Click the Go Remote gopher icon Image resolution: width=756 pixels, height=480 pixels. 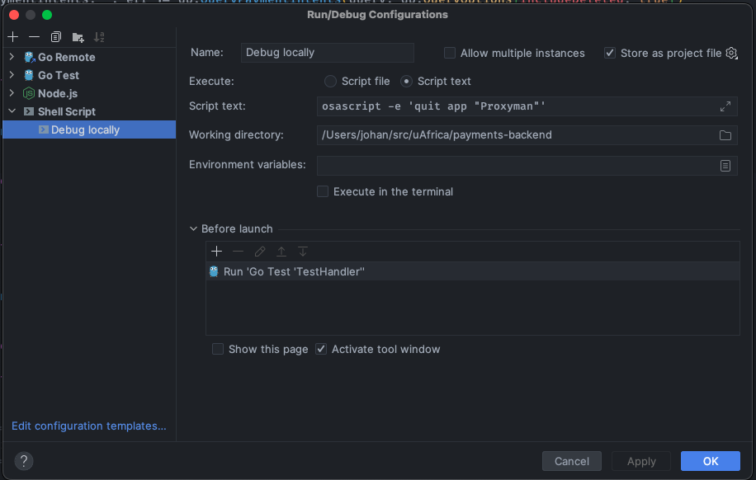(30, 58)
